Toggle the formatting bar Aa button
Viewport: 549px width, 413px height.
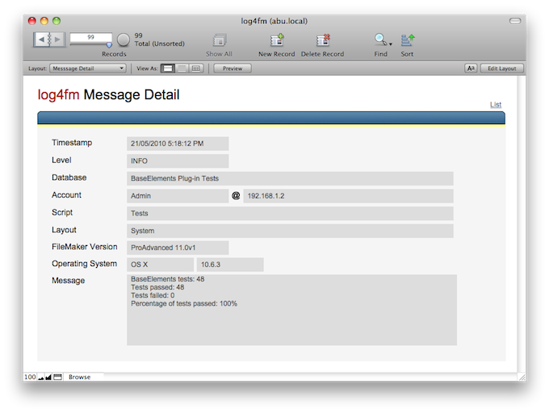pos(471,69)
